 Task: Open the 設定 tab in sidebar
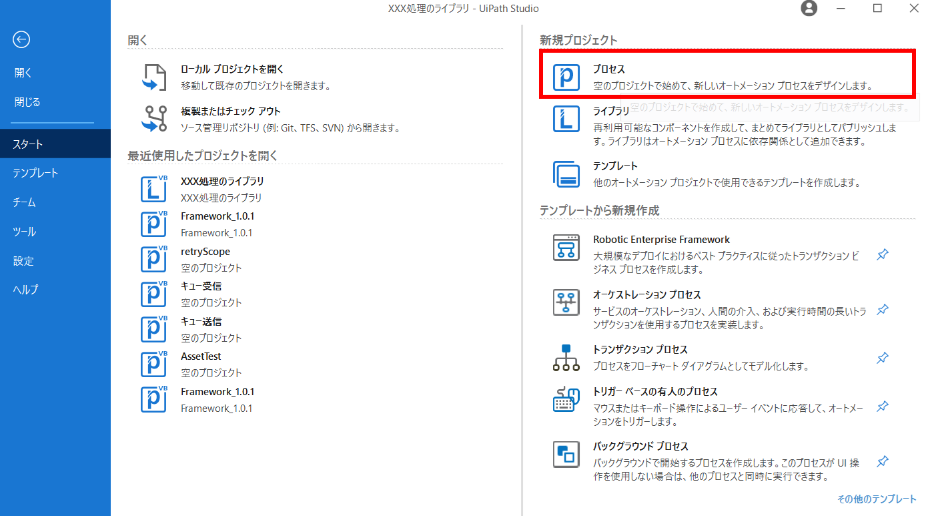click(55, 261)
